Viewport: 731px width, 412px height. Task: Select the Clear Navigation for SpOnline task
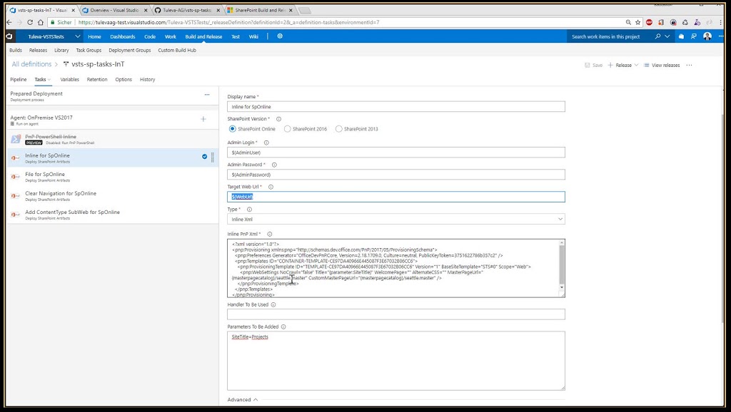[113, 195]
